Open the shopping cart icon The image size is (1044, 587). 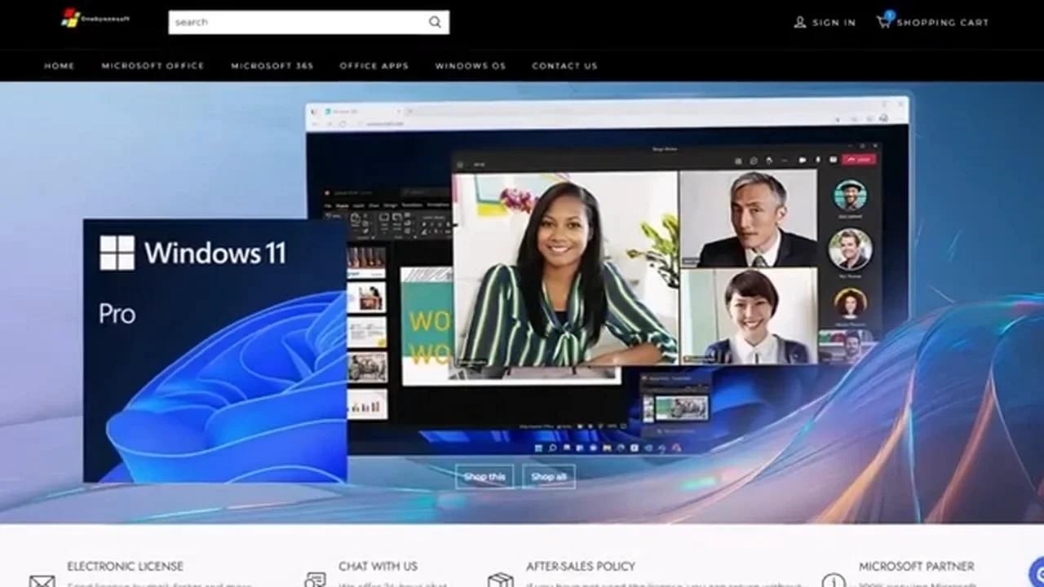click(884, 20)
